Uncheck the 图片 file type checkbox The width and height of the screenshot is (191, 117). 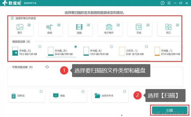click(x=29, y=25)
